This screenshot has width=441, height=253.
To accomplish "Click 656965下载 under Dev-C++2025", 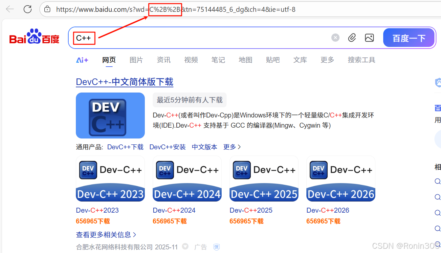I will [x=247, y=221].
